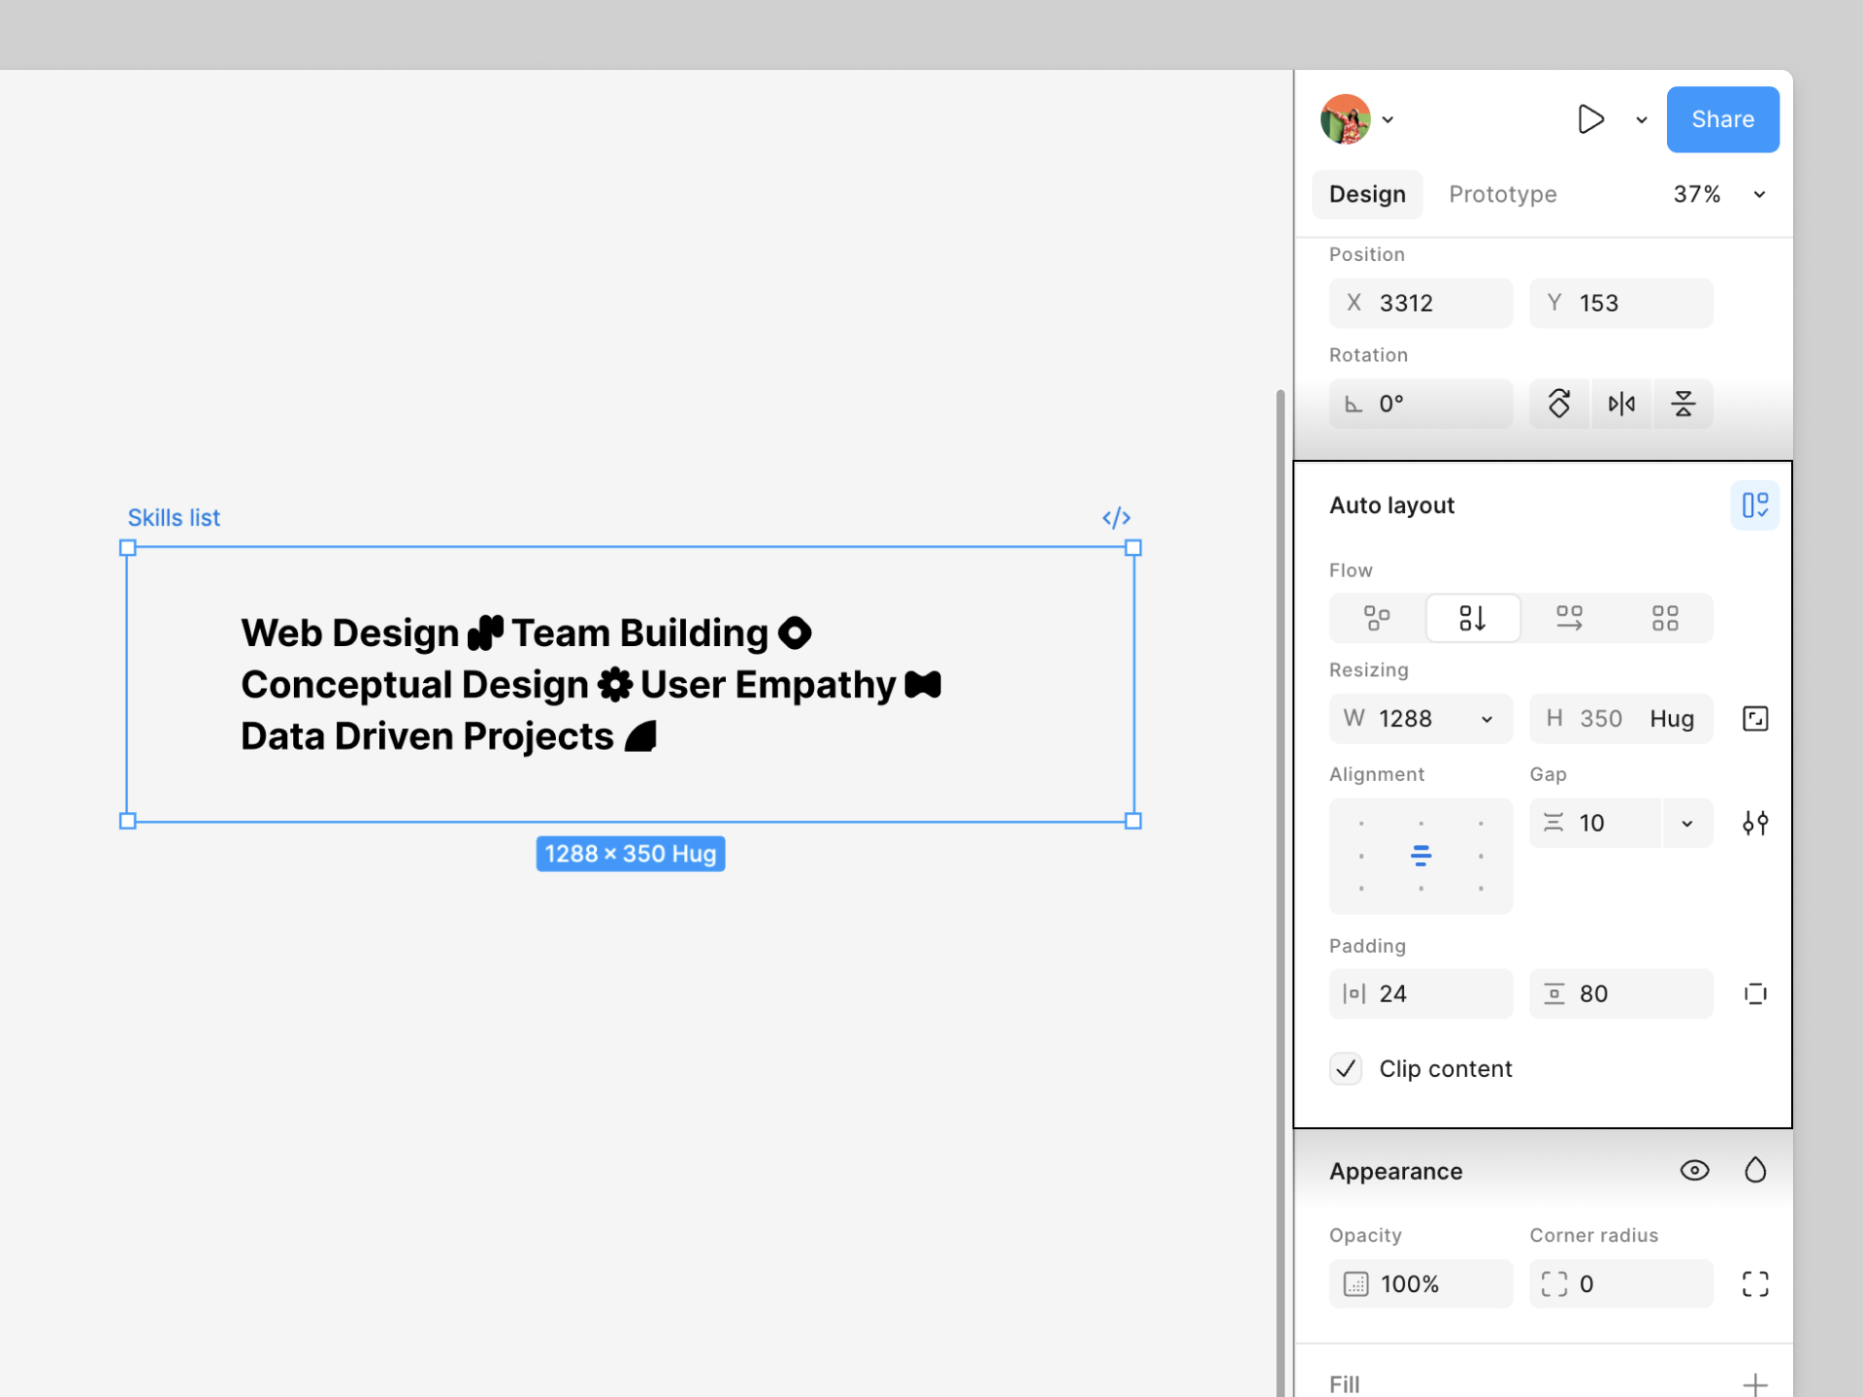Open the Gap value dropdown arrow
The width and height of the screenshot is (1863, 1397).
(1687, 824)
